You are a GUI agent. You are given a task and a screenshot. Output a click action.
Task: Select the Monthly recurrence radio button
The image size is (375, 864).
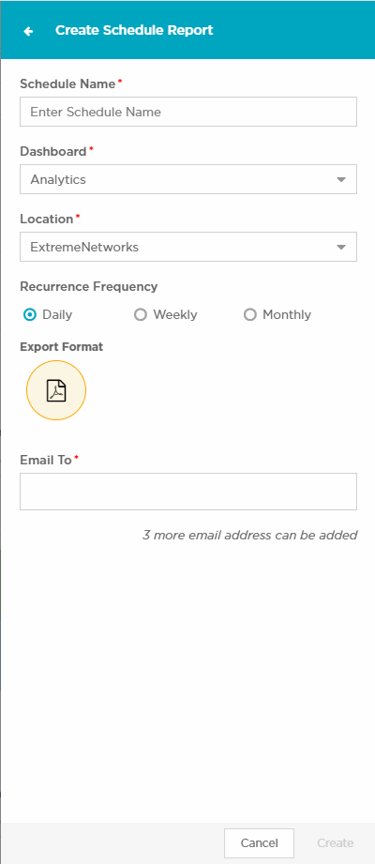[x=250, y=314]
